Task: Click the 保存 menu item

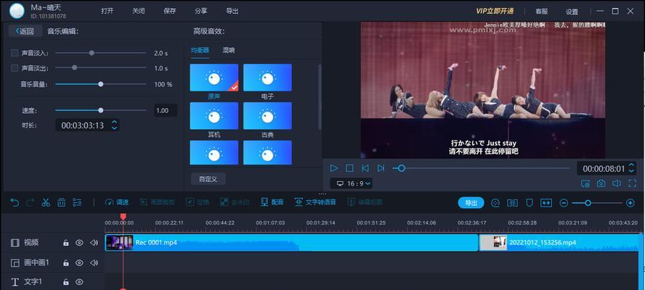Action: (x=170, y=11)
